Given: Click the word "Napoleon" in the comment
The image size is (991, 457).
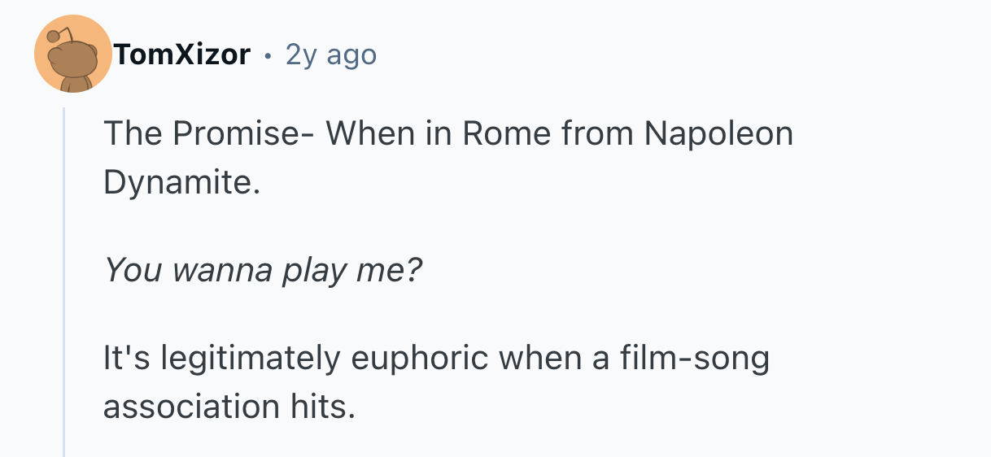Looking at the screenshot, I should point(718,134).
